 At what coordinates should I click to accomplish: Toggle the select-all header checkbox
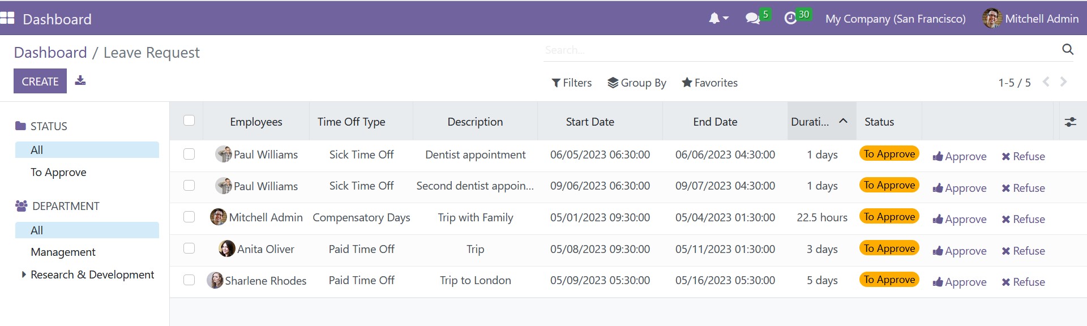[189, 121]
